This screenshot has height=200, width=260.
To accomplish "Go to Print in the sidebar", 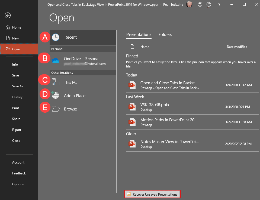I will pos(15,108).
